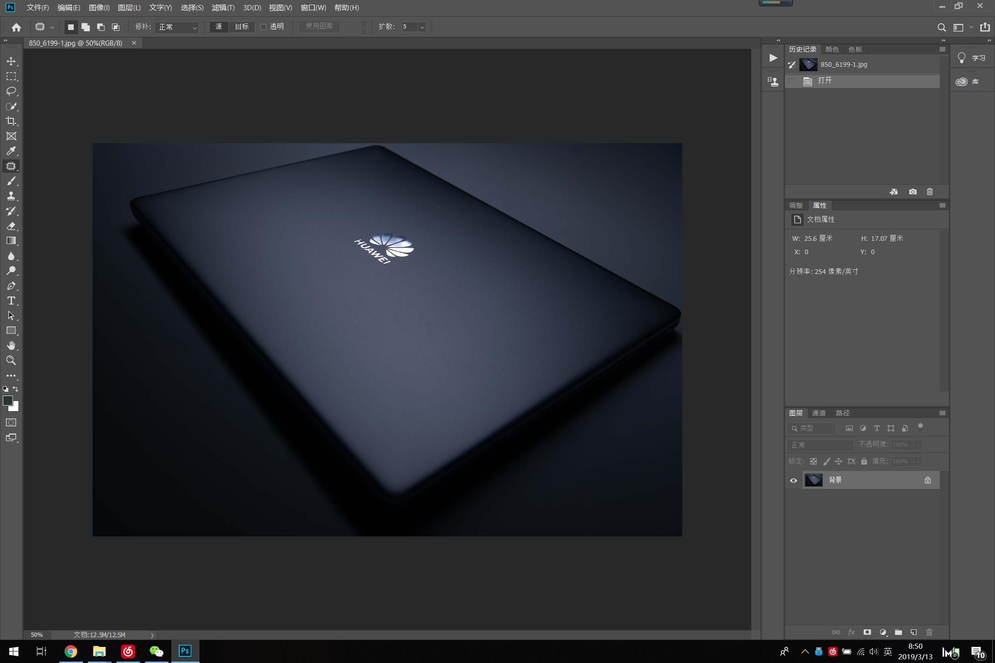995x663 pixels.
Task: Add a layer mask to the layer
Action: click(x=867, y=632)
